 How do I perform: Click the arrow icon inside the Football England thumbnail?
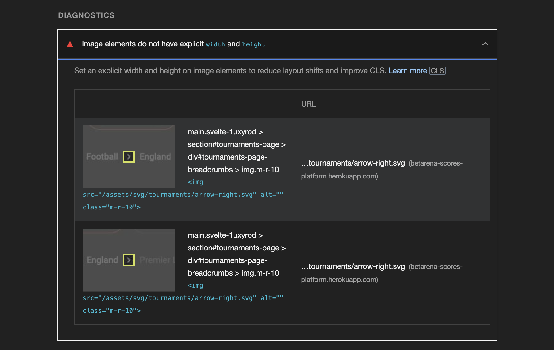[x=129, y=156]
